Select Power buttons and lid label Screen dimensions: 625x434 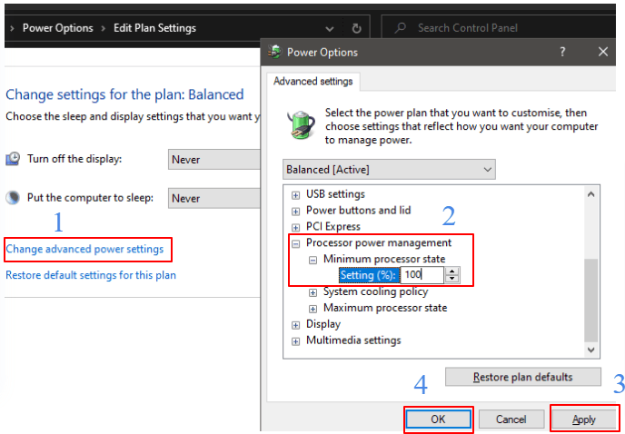[358, 210]
